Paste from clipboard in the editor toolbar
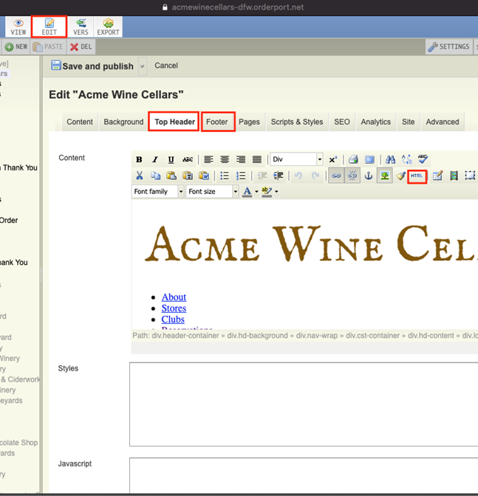Screen dimensions: 478x496 pyautogui.click(x=171, y=176)
